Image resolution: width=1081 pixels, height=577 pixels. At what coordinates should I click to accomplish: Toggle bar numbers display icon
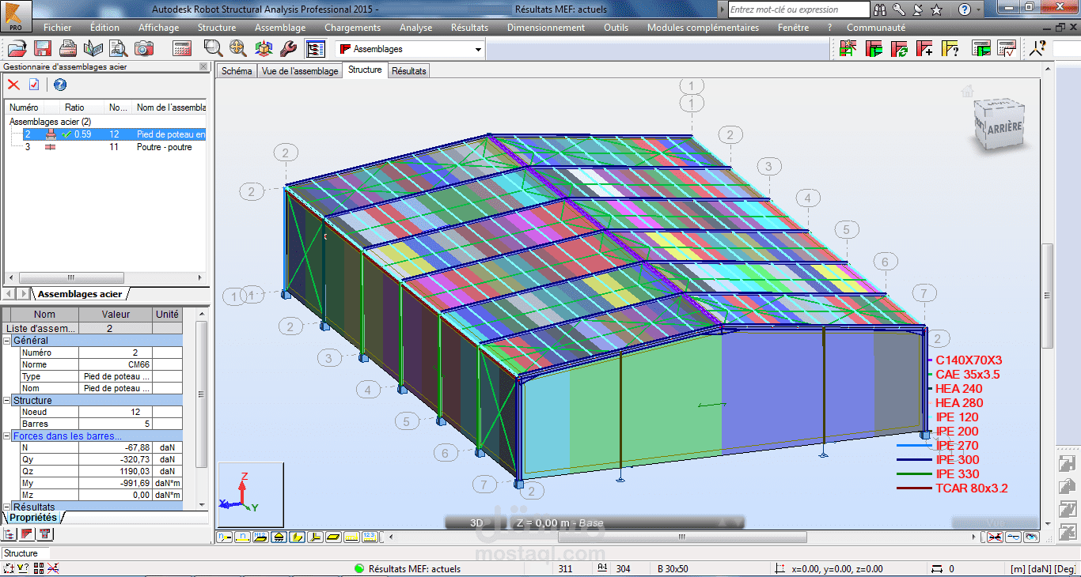point(242,537)
